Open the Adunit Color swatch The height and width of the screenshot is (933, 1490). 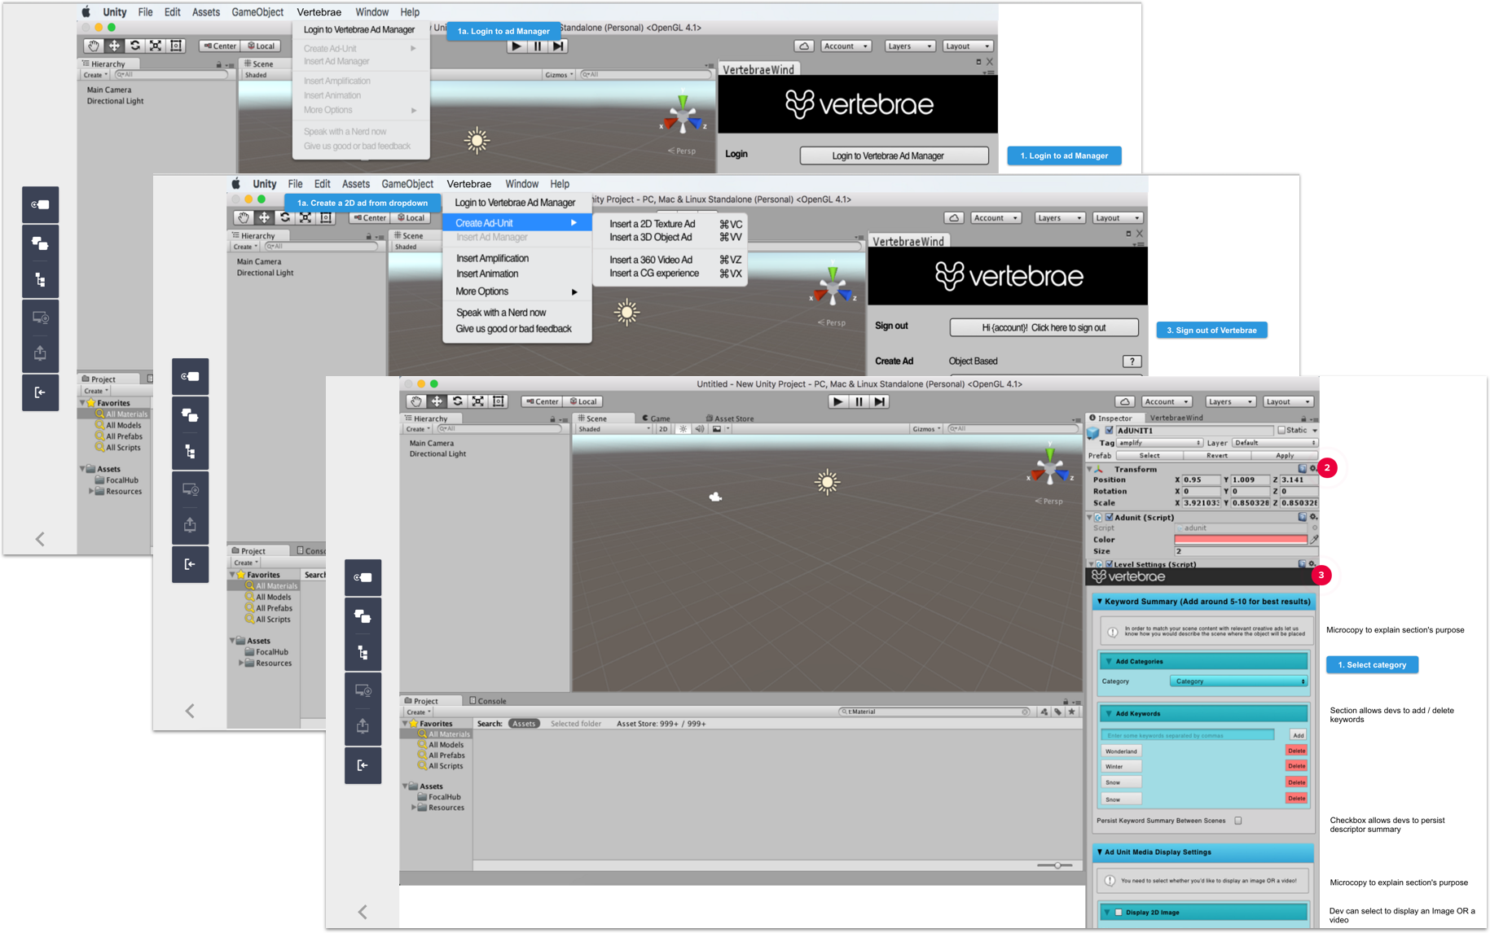pos(1241,539)
